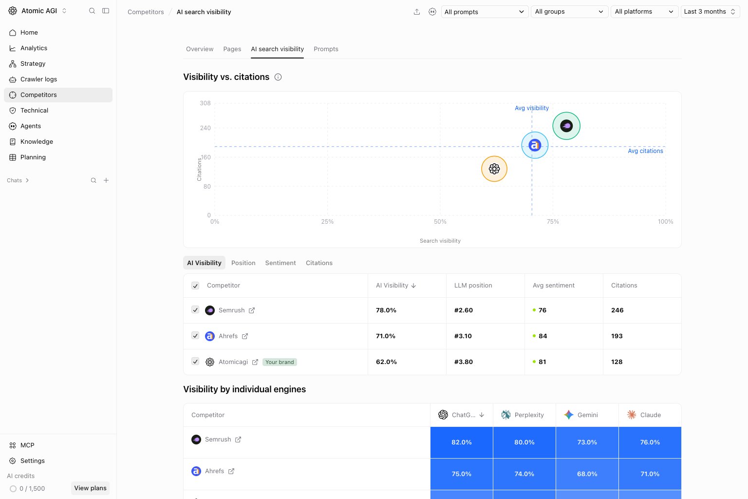Expand the Atomic AGI workspace switcher
The width and height of the screenshot is (748, 499).
click(38, 11)
